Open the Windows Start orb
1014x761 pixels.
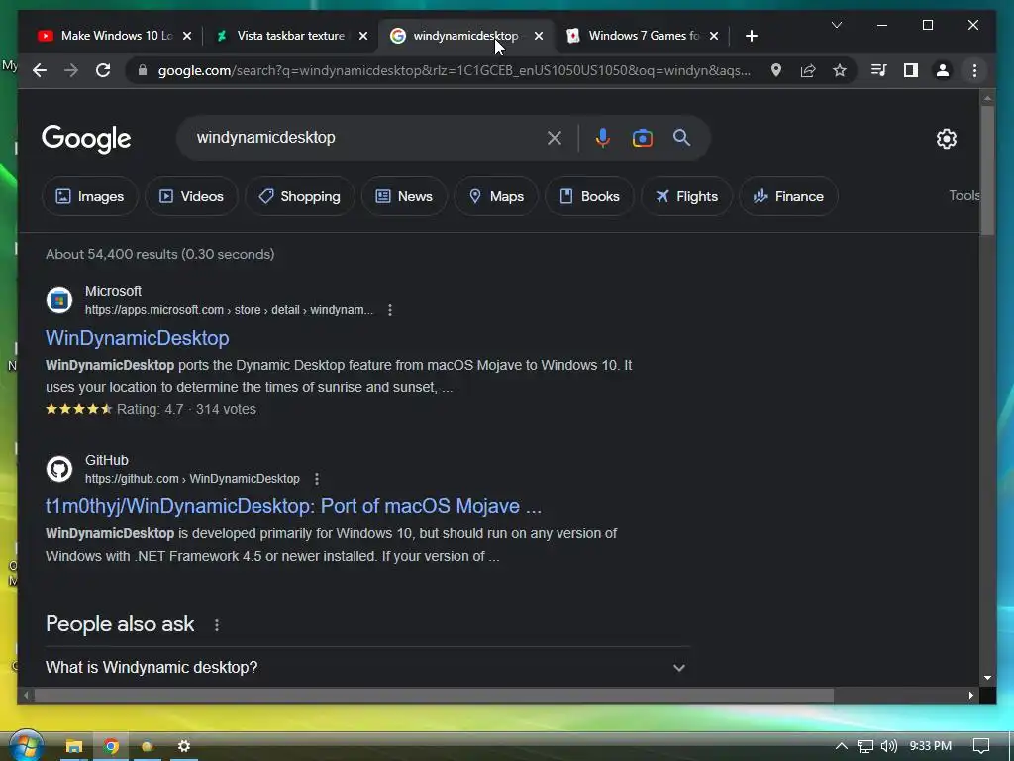[x=26, y=745]
